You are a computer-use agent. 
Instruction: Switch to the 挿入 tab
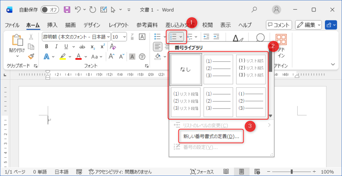click(x=52, y=25)
